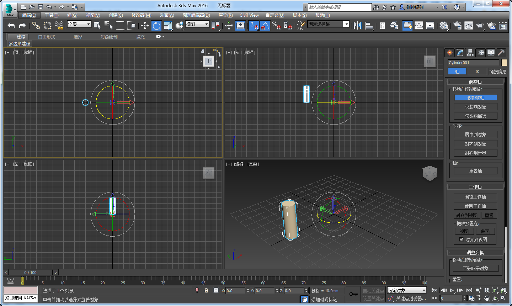Screen dimensions: 512x306
Task: Toggle the selection lock padlock
Action: tap(206, 290)
